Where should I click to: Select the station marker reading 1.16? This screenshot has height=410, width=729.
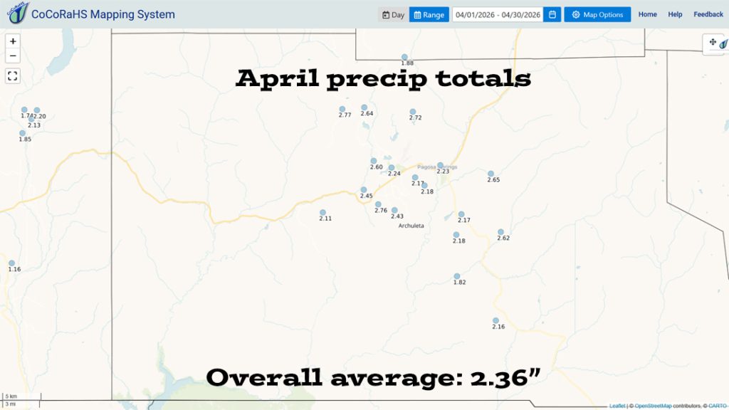(x=11, y=263)
